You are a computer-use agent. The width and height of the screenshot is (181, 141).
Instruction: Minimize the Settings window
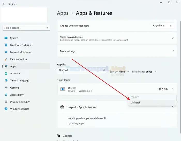[161, 2]
